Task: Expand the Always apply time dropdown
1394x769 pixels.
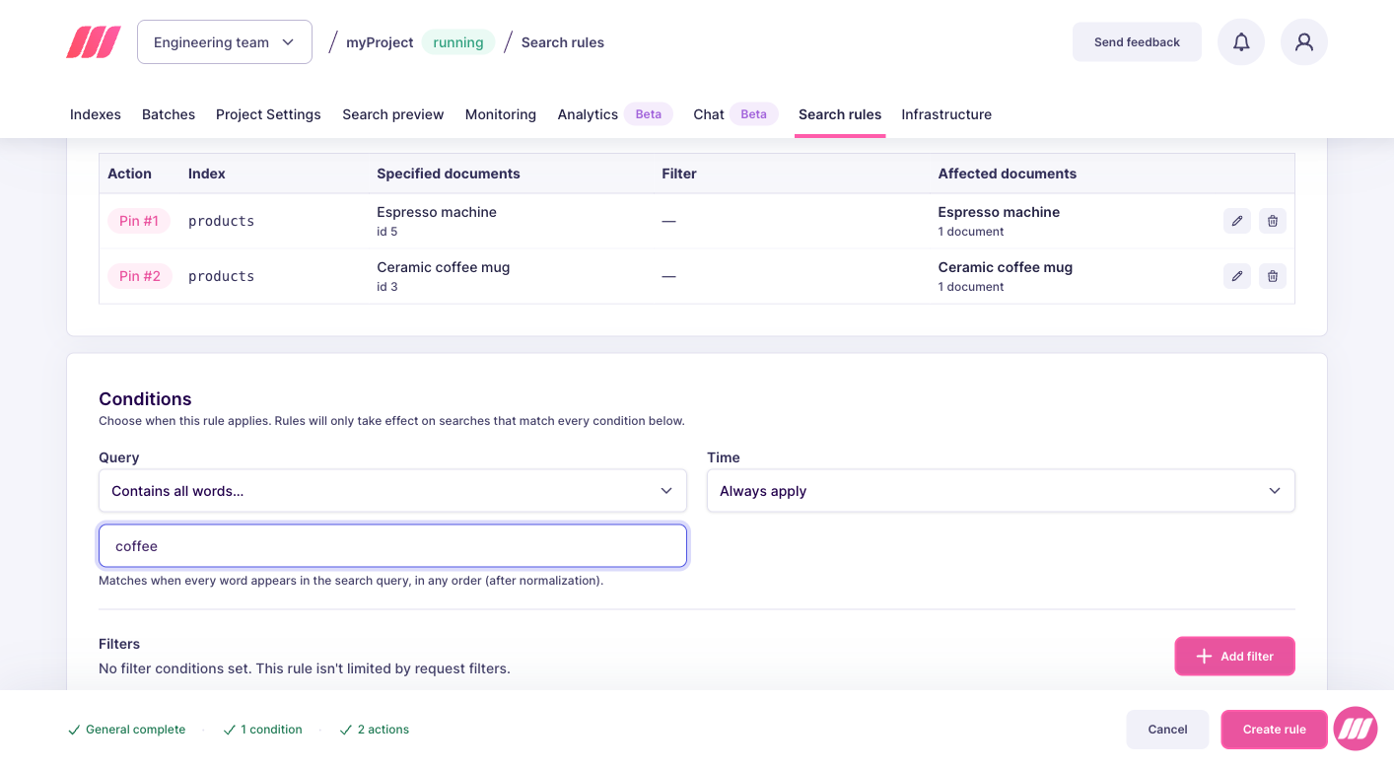Action: 1001,491
